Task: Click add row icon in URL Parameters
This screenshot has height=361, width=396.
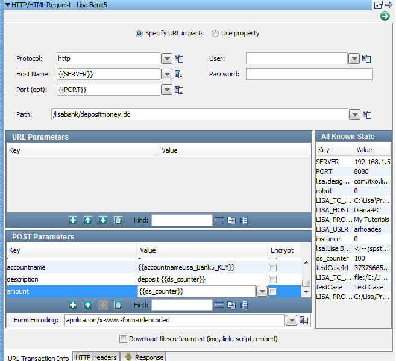Action: tap(73, 220)
